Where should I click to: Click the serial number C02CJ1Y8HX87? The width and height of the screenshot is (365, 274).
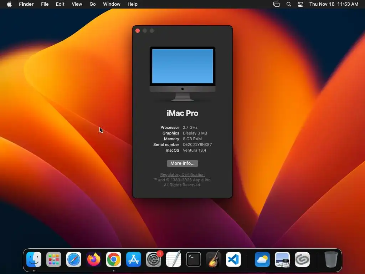coord(197,145)
